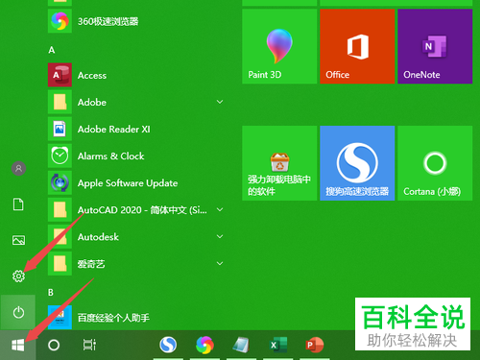
Task: Expand the 爱奇艺 folder chevron
Action: point(220,263)
